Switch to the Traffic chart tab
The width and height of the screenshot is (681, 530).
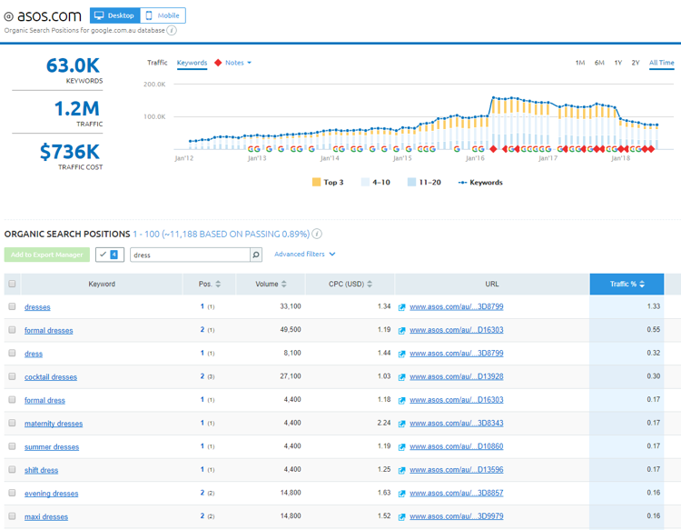(x=157, y=63)
